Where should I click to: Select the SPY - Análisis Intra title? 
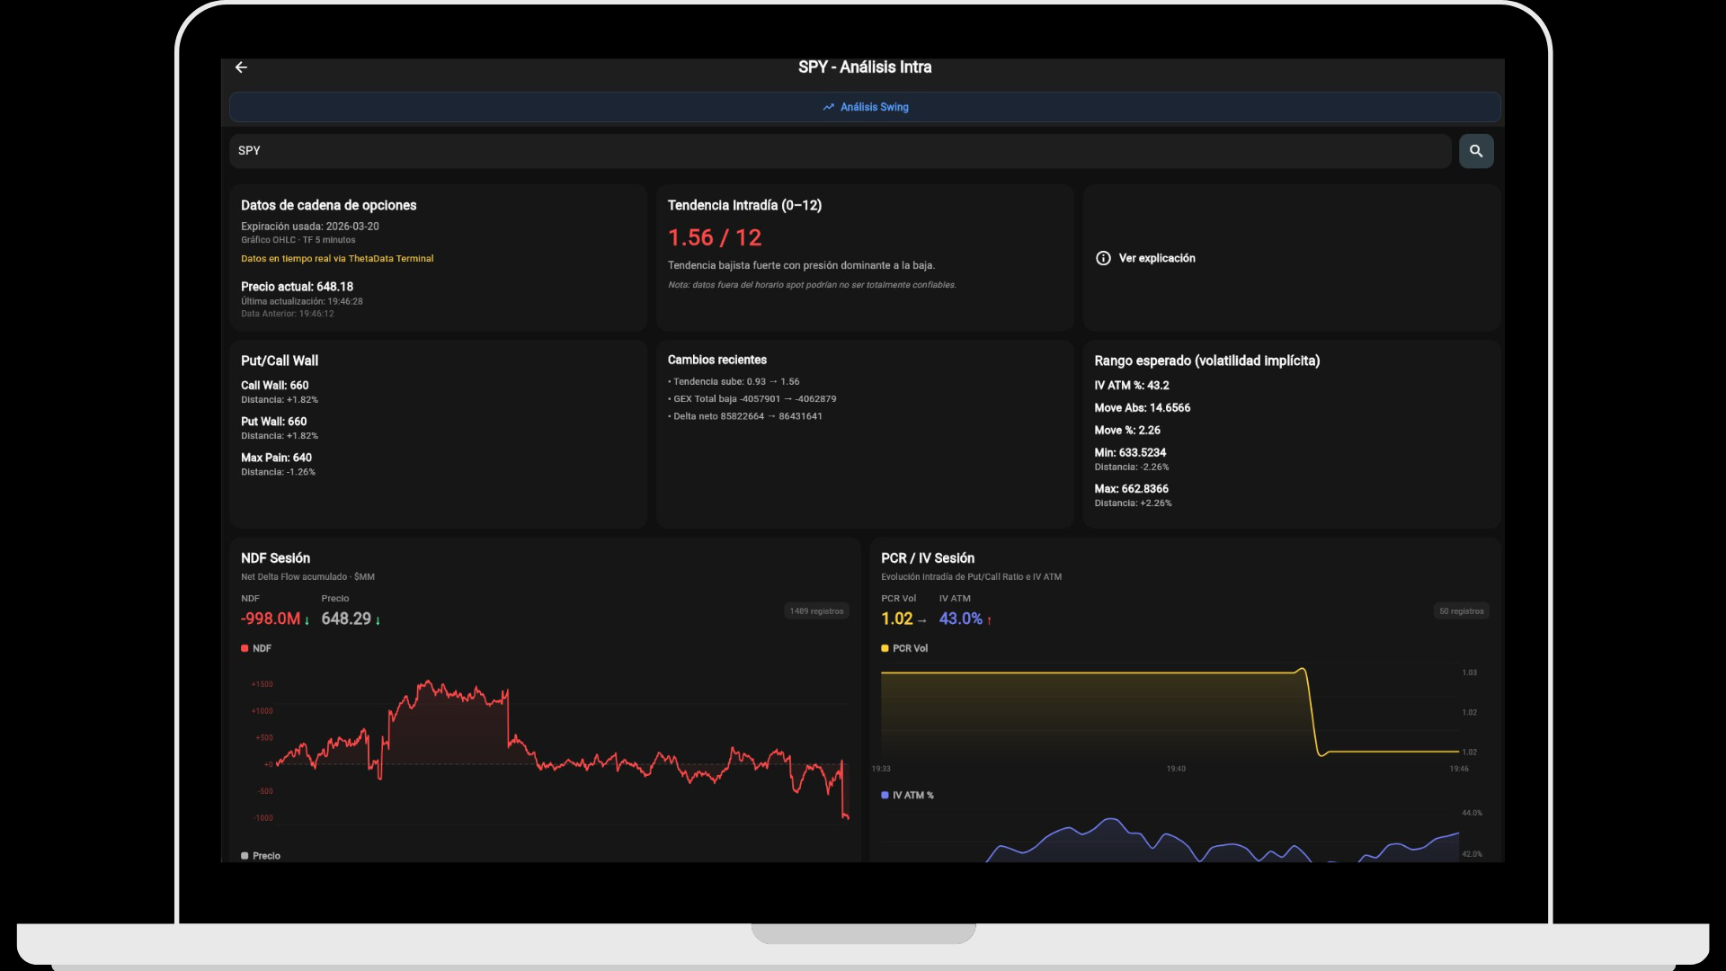[x=865, y=67]
